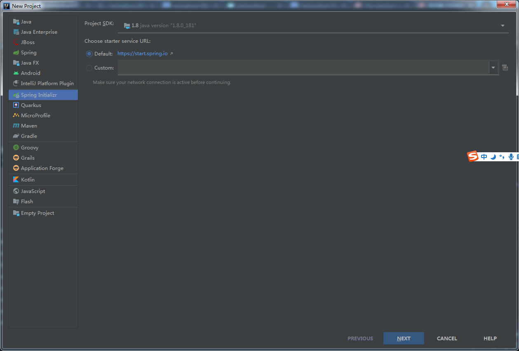Choose Spring project type label

pos(29,53)
